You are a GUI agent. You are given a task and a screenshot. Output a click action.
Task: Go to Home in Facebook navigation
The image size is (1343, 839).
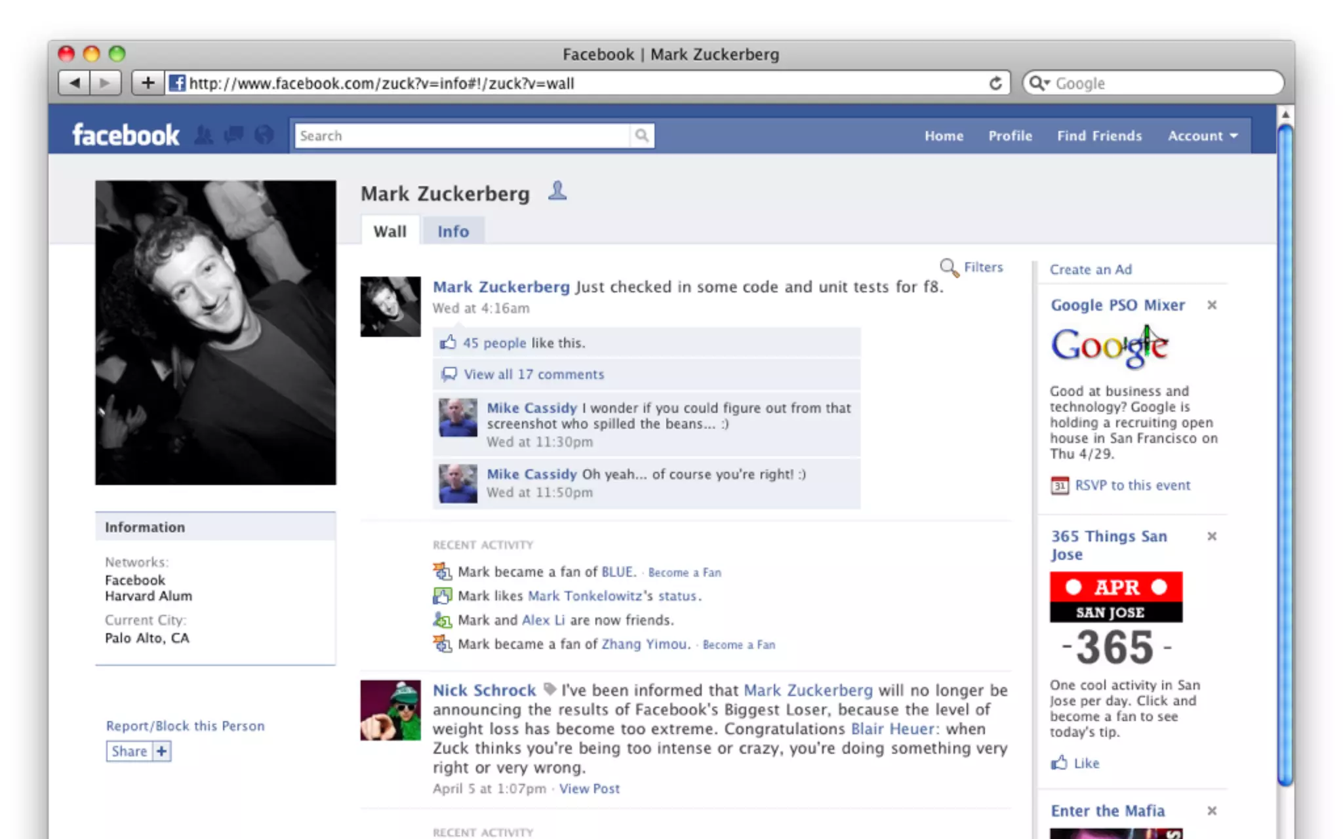(x=944, y=136)
